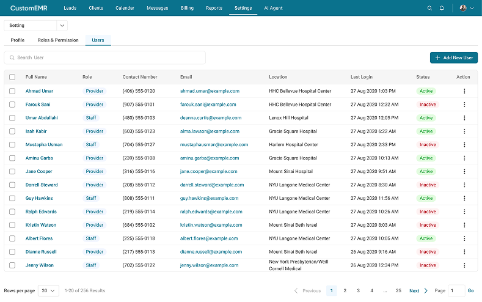Image resolution: width=482 pixels, height=302 pixels.
Task: Click the Add New User button
Action: point(453,57)
